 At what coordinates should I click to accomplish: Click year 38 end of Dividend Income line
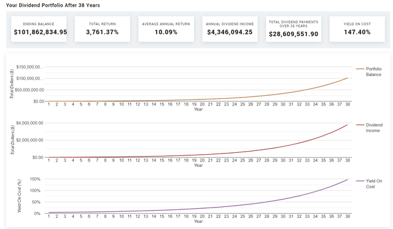(x=348, y=125)
